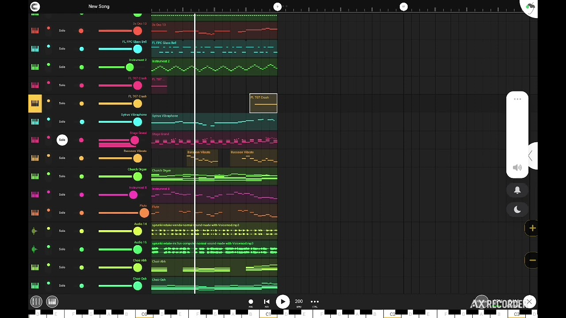Image resolution: width=566 pixels, height=318 pixels.
Task: Select the Stage Grand pattern clip
Action: [x=214, y=140]
